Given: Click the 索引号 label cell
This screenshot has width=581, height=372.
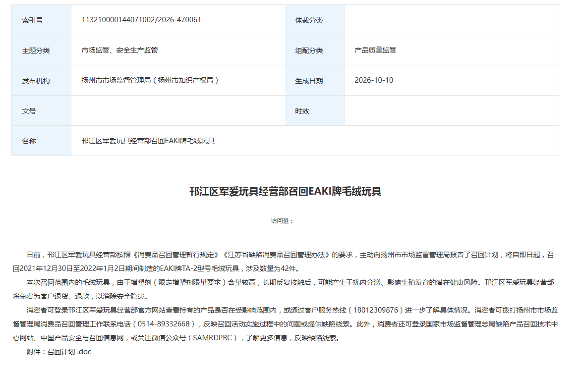Looking at the screenshot, I should coord(42,20).
